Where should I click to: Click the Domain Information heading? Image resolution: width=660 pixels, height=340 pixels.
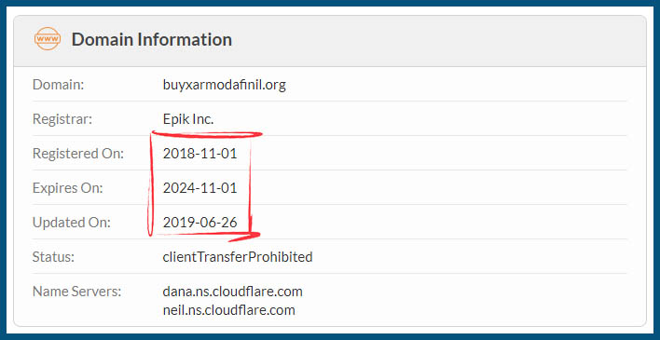point(152,39)
